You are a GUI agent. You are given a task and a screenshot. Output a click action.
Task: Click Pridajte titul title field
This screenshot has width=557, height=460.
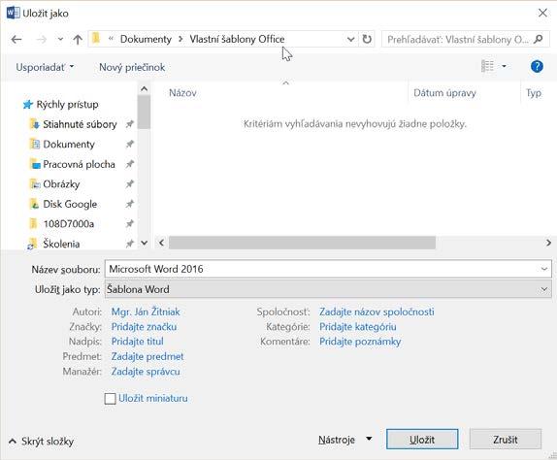(138, 342)
